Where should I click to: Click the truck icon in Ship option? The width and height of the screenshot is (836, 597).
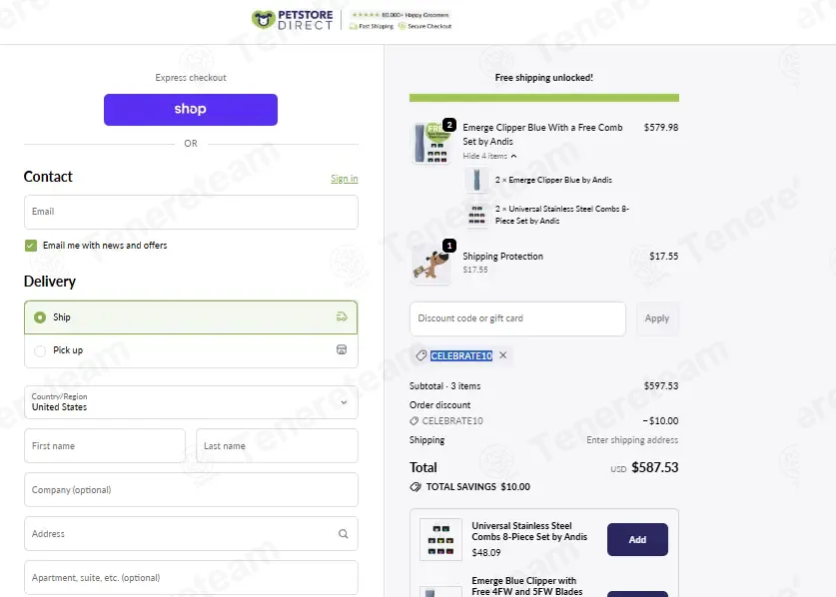pos(342,317)
